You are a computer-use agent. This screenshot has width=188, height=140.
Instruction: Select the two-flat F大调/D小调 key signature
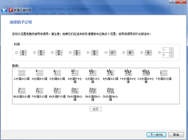pos(39,93)
